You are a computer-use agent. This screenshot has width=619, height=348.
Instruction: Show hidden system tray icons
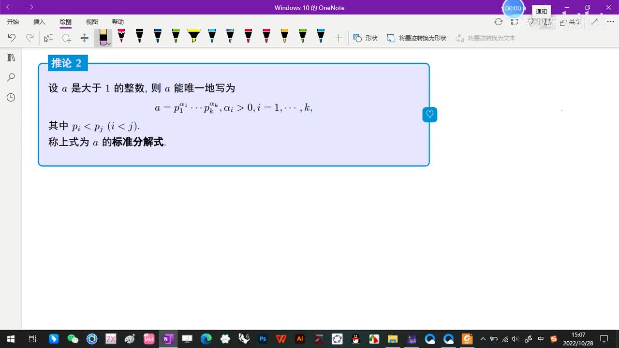(483, 339)
